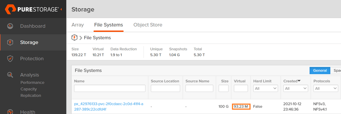The image size is (341, 114).
Task: Click the Storage lightning bolt icon
Action: [10, 43]
